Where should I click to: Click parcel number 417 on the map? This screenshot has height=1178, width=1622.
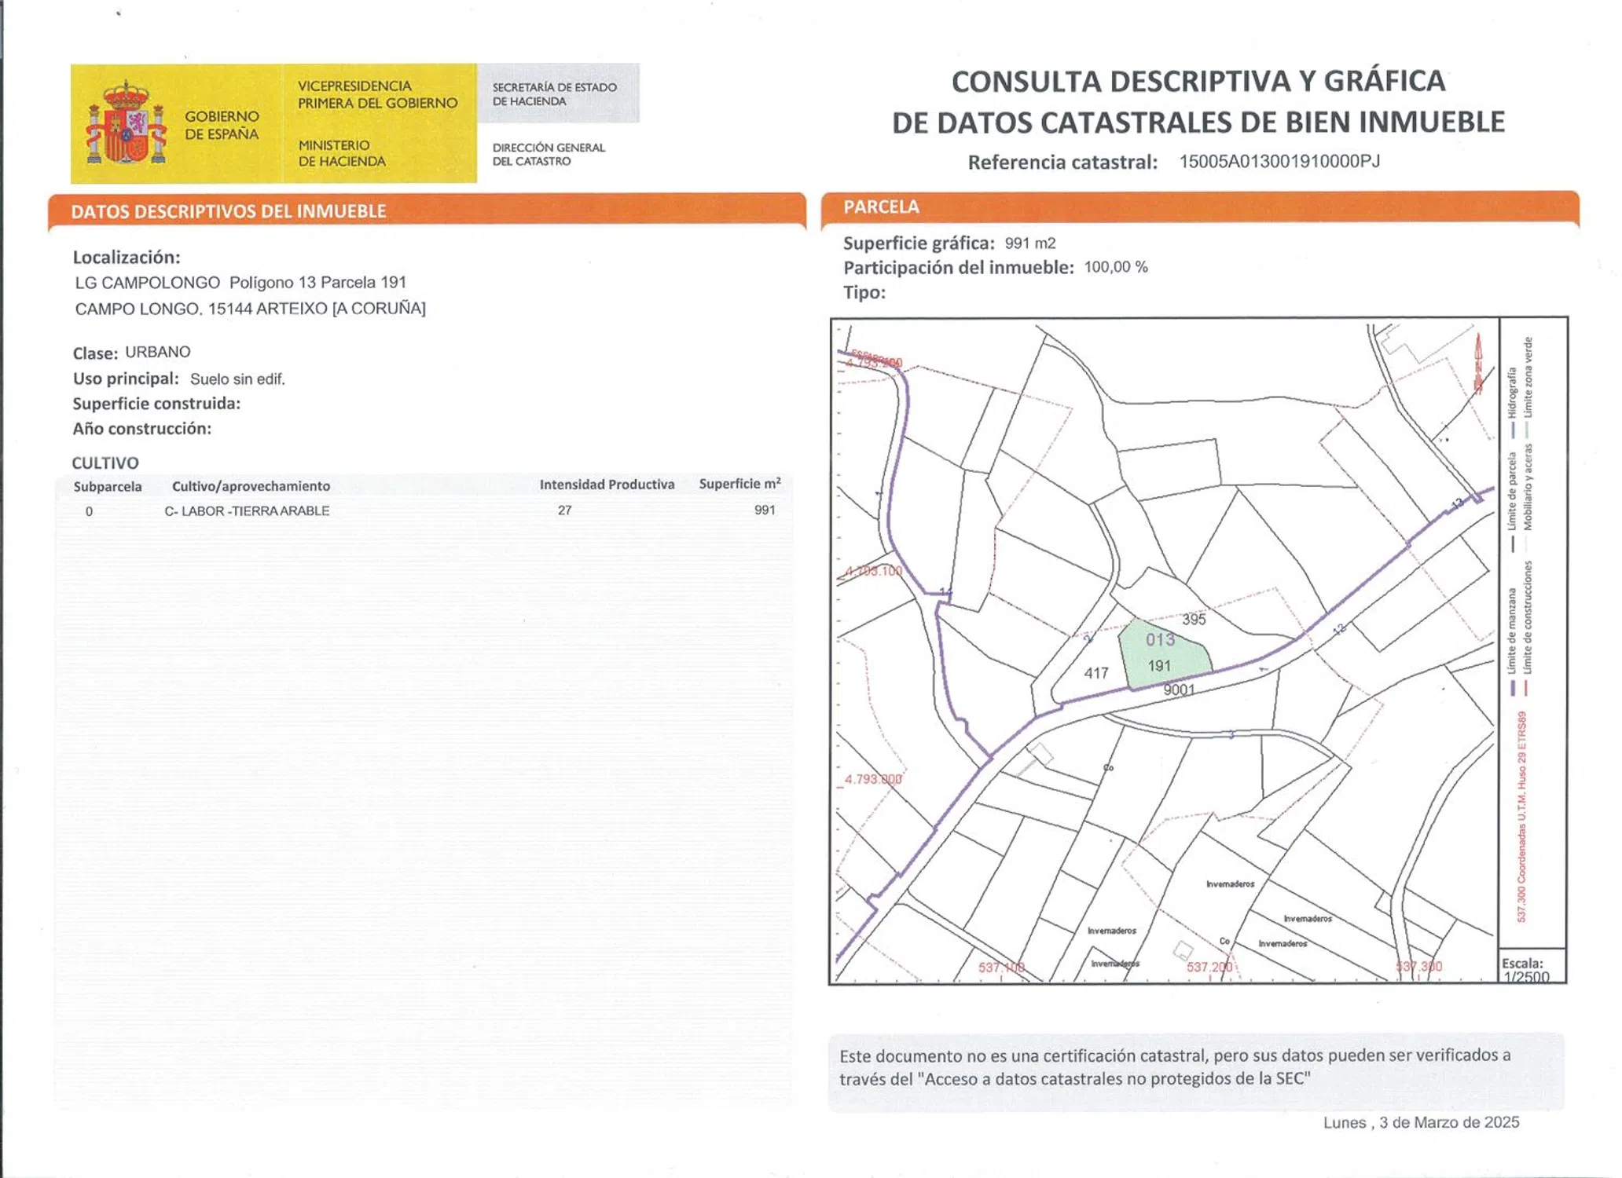(x=1096, y=673)
